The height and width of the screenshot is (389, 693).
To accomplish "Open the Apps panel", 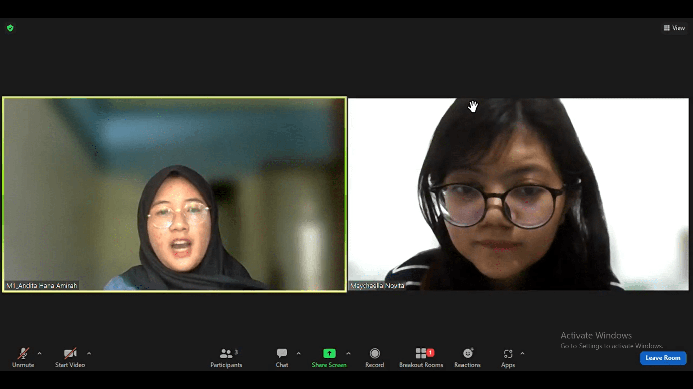I will click(508, 358).
